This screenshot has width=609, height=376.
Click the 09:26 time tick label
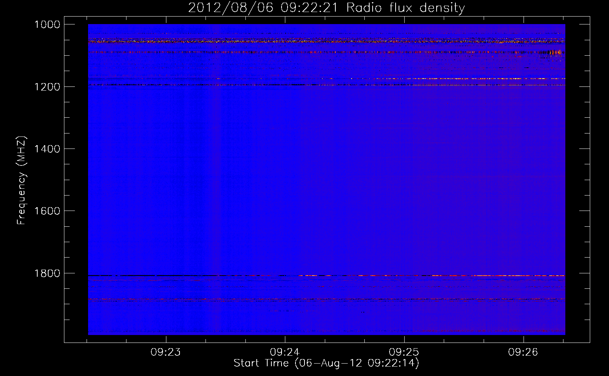523,352
